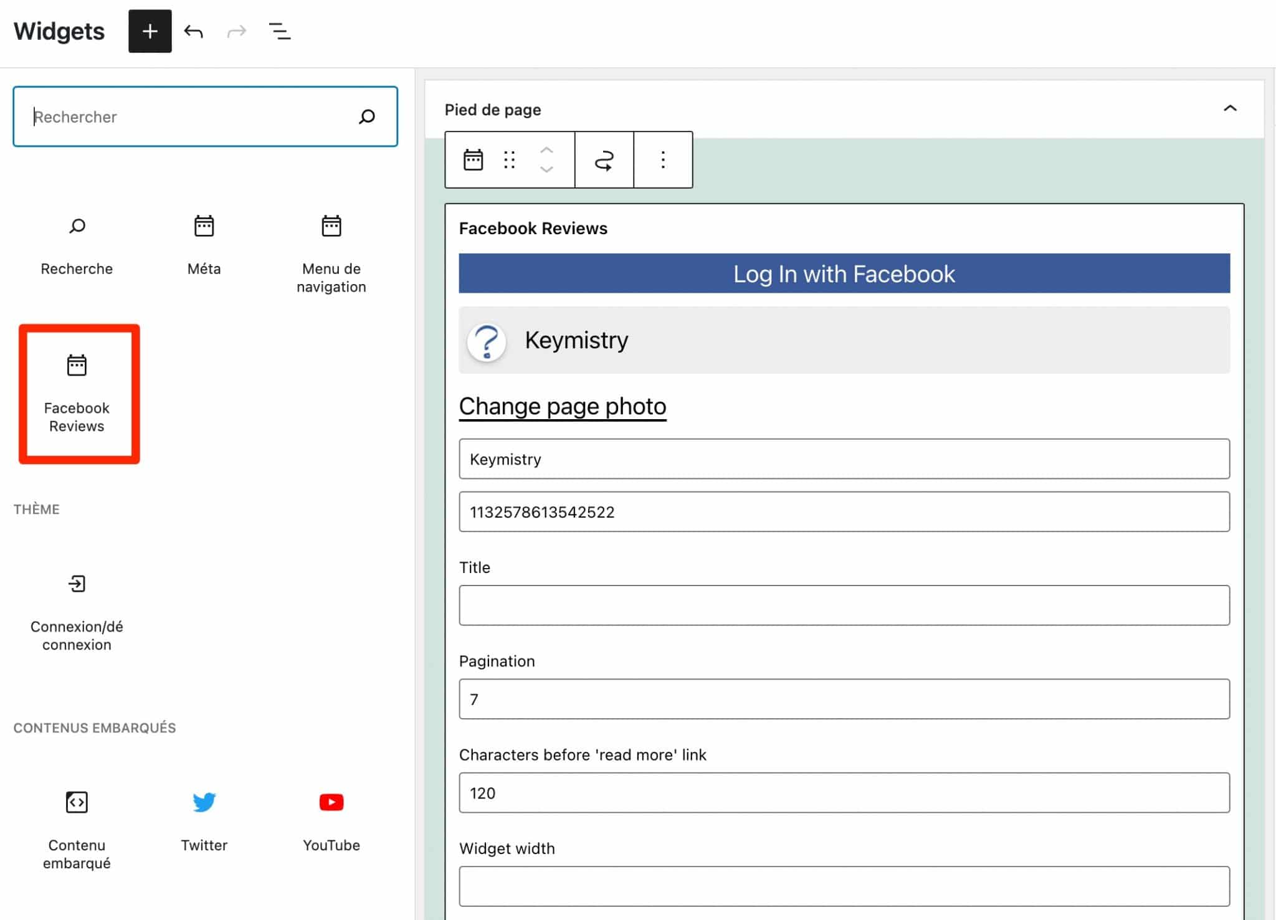Insert the Méta widget block
This screenshot has width=1276, height=920.
tap(204, 246)
